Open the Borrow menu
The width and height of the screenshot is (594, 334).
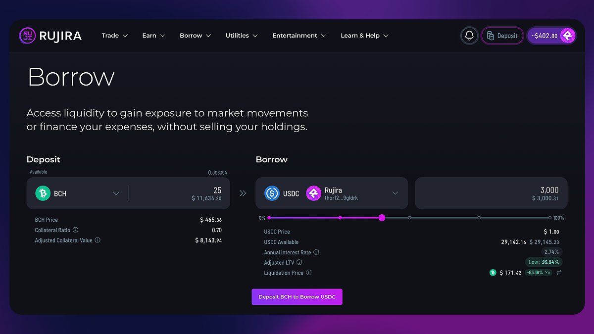(x=196, y=36)
